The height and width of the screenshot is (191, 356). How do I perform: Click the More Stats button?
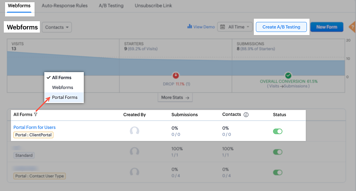175,98
